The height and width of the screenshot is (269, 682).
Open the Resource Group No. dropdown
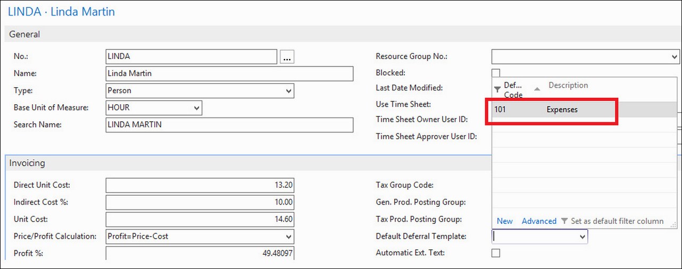[x=586, y=56]
